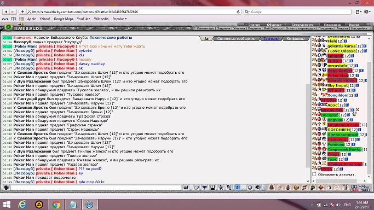Toggle the highlighted blue chat toolbar icon
This screenshot has height=210, width=374.
click(x=238, y=188)
